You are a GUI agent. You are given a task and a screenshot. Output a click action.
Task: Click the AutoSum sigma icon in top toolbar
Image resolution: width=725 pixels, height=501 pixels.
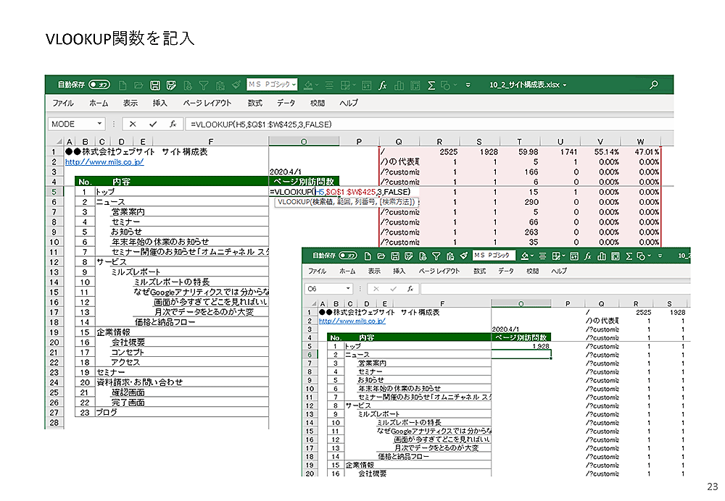pos(431,85)
